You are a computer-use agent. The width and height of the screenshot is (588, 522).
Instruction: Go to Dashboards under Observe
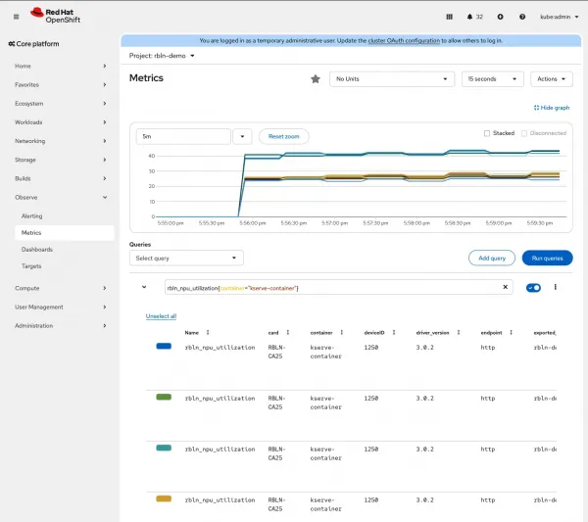point(64,249)
